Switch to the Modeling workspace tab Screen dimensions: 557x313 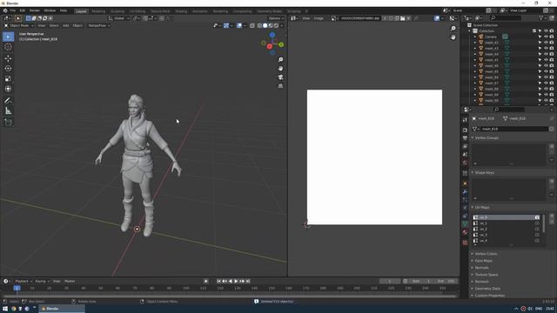coord(98,11)
